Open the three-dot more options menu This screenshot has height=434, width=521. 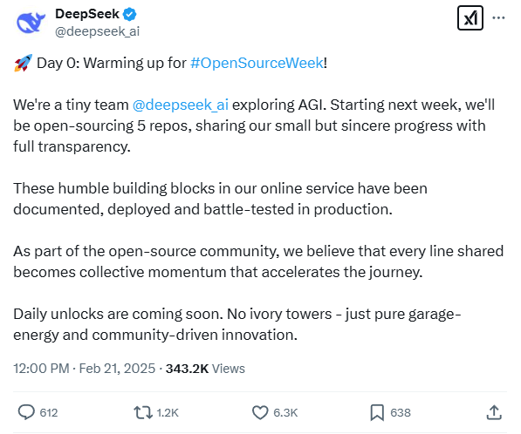pyautogui.click(x=498, y=17)
